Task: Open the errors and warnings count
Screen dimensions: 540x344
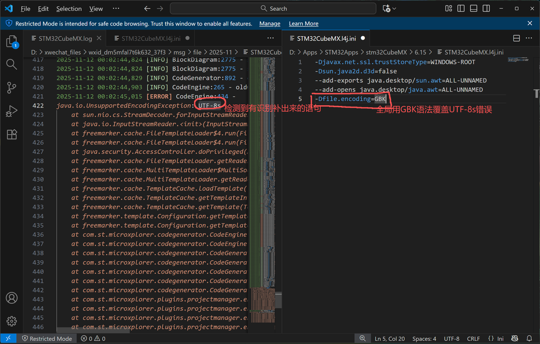Action: (x=93, y=339)
